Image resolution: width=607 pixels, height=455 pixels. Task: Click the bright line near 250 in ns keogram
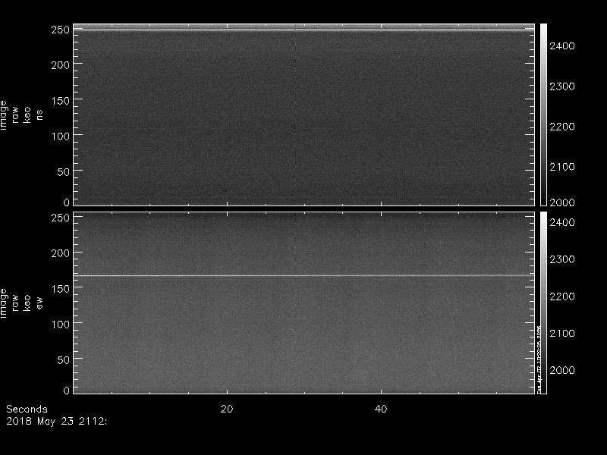[303, 30]
